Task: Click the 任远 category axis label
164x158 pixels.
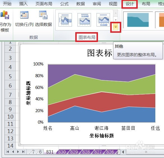Action: pyautogui.click(x=155, y=128)
